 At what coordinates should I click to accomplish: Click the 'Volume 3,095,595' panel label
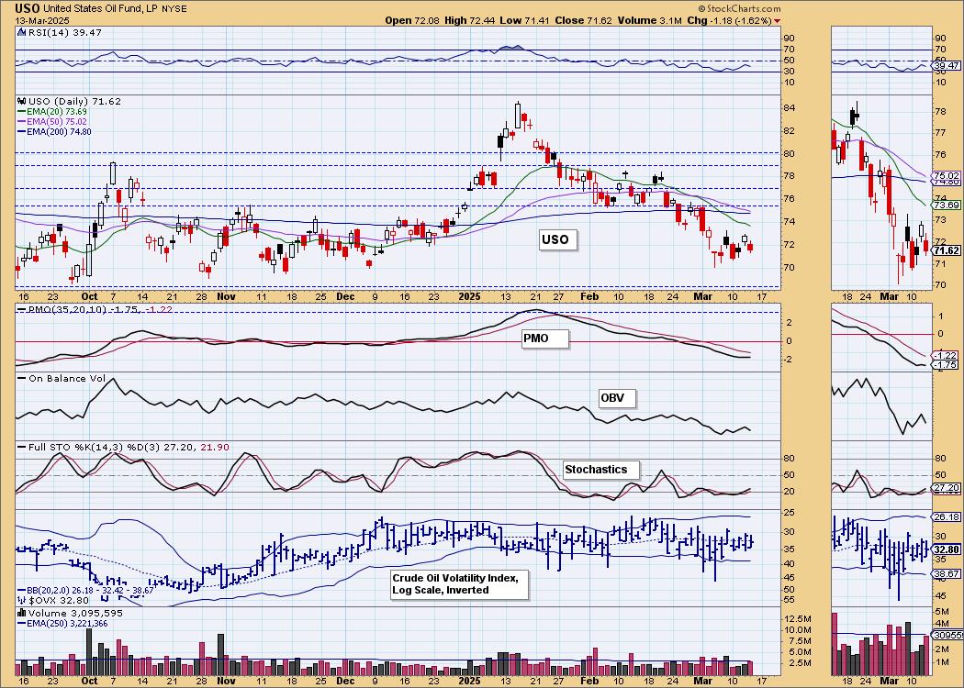tap(75, 613)
